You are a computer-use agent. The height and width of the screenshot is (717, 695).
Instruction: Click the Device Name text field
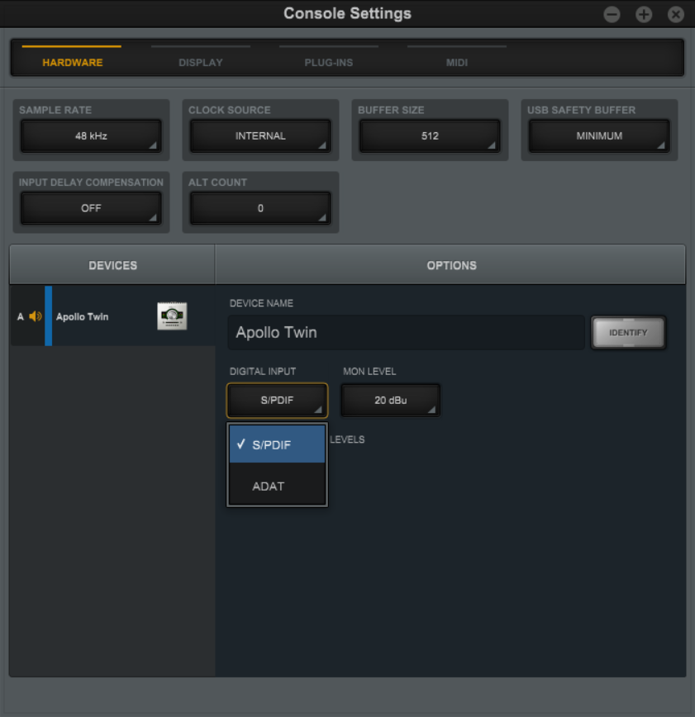click(x=406, y=333)
